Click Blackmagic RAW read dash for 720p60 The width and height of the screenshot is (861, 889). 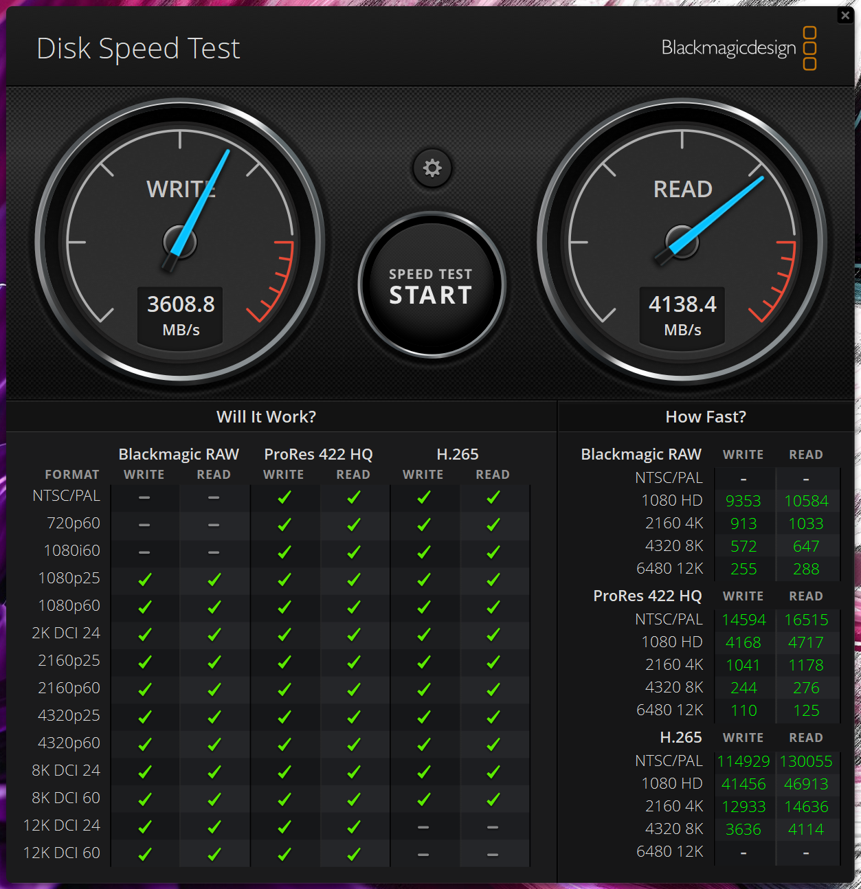tap(214, 525)
